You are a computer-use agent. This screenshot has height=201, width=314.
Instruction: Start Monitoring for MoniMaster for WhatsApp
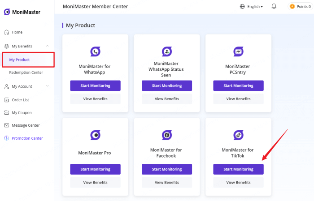coord(95,86)
